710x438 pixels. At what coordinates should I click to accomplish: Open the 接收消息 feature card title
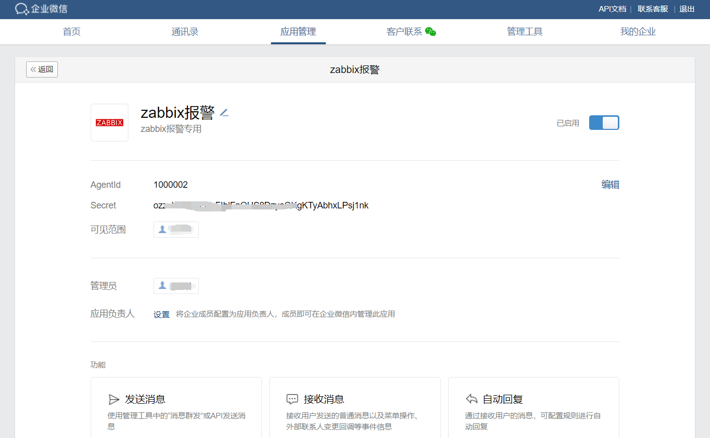(x=324, y=399)
